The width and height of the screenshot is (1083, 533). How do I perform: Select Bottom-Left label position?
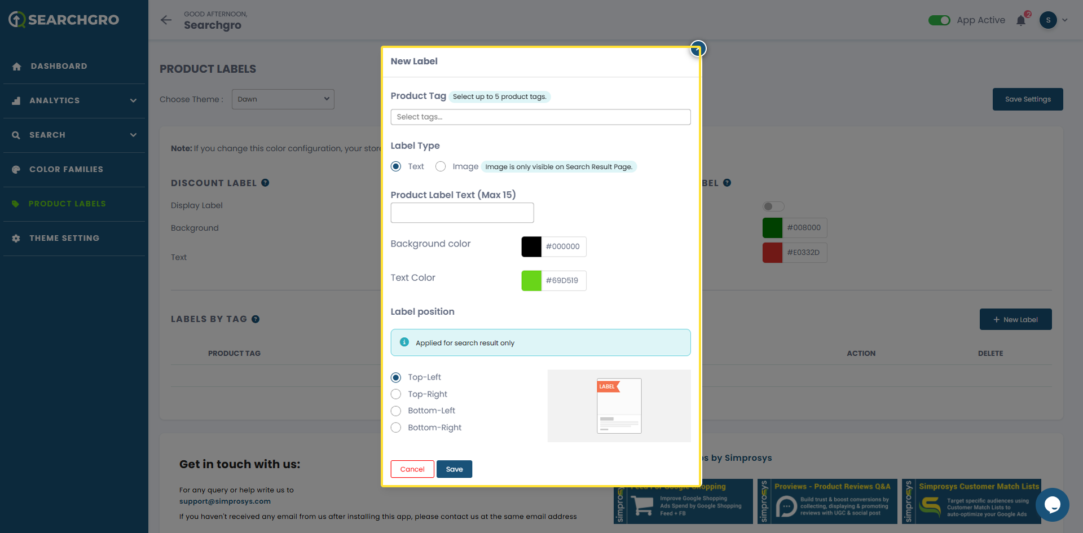(x=396, y=411)
